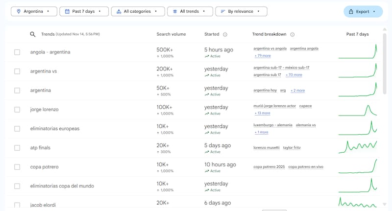
Task: Click the sort icon in By relevance filter
Action: pyautogui.click(x=222, y=11)
